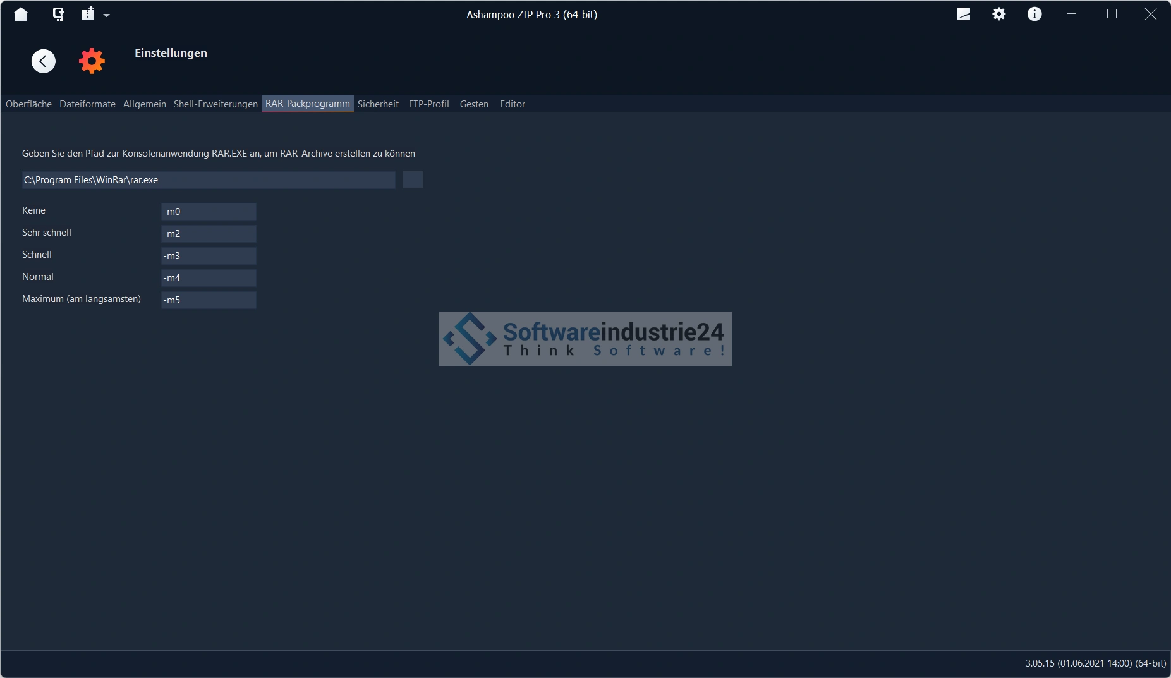Select the Editor tab
Screen dimensions: 1171x678
(512, 104)
